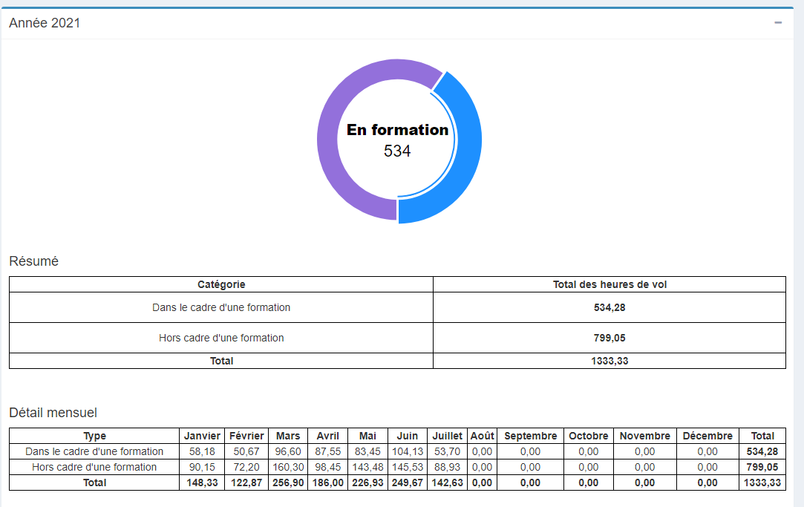The height and width of the screenshot is (507, 804).
Task: Select the En formation chart label
Action: (x=397, y=130)
